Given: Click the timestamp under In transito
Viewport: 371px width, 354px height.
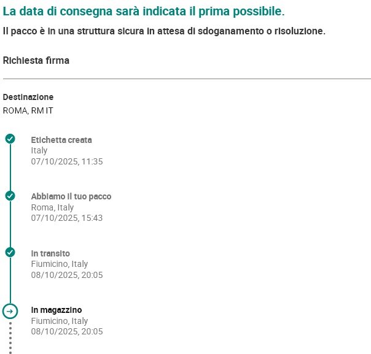Looking at the screenshot, I should tap(67, 275).
